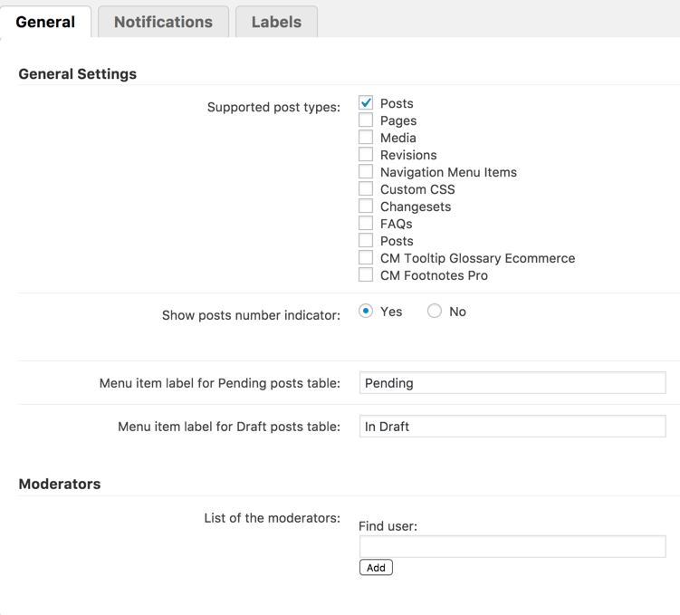Click the Pending posts label field
Image resolution: width=680 pixels, height=615 pixels.
click(512, 383)
